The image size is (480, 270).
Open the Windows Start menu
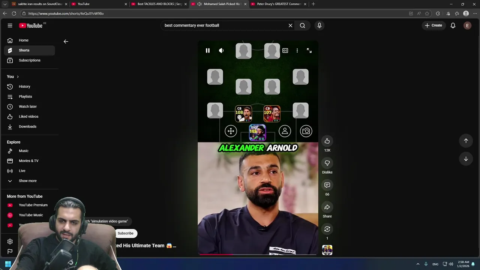(8, 264)
